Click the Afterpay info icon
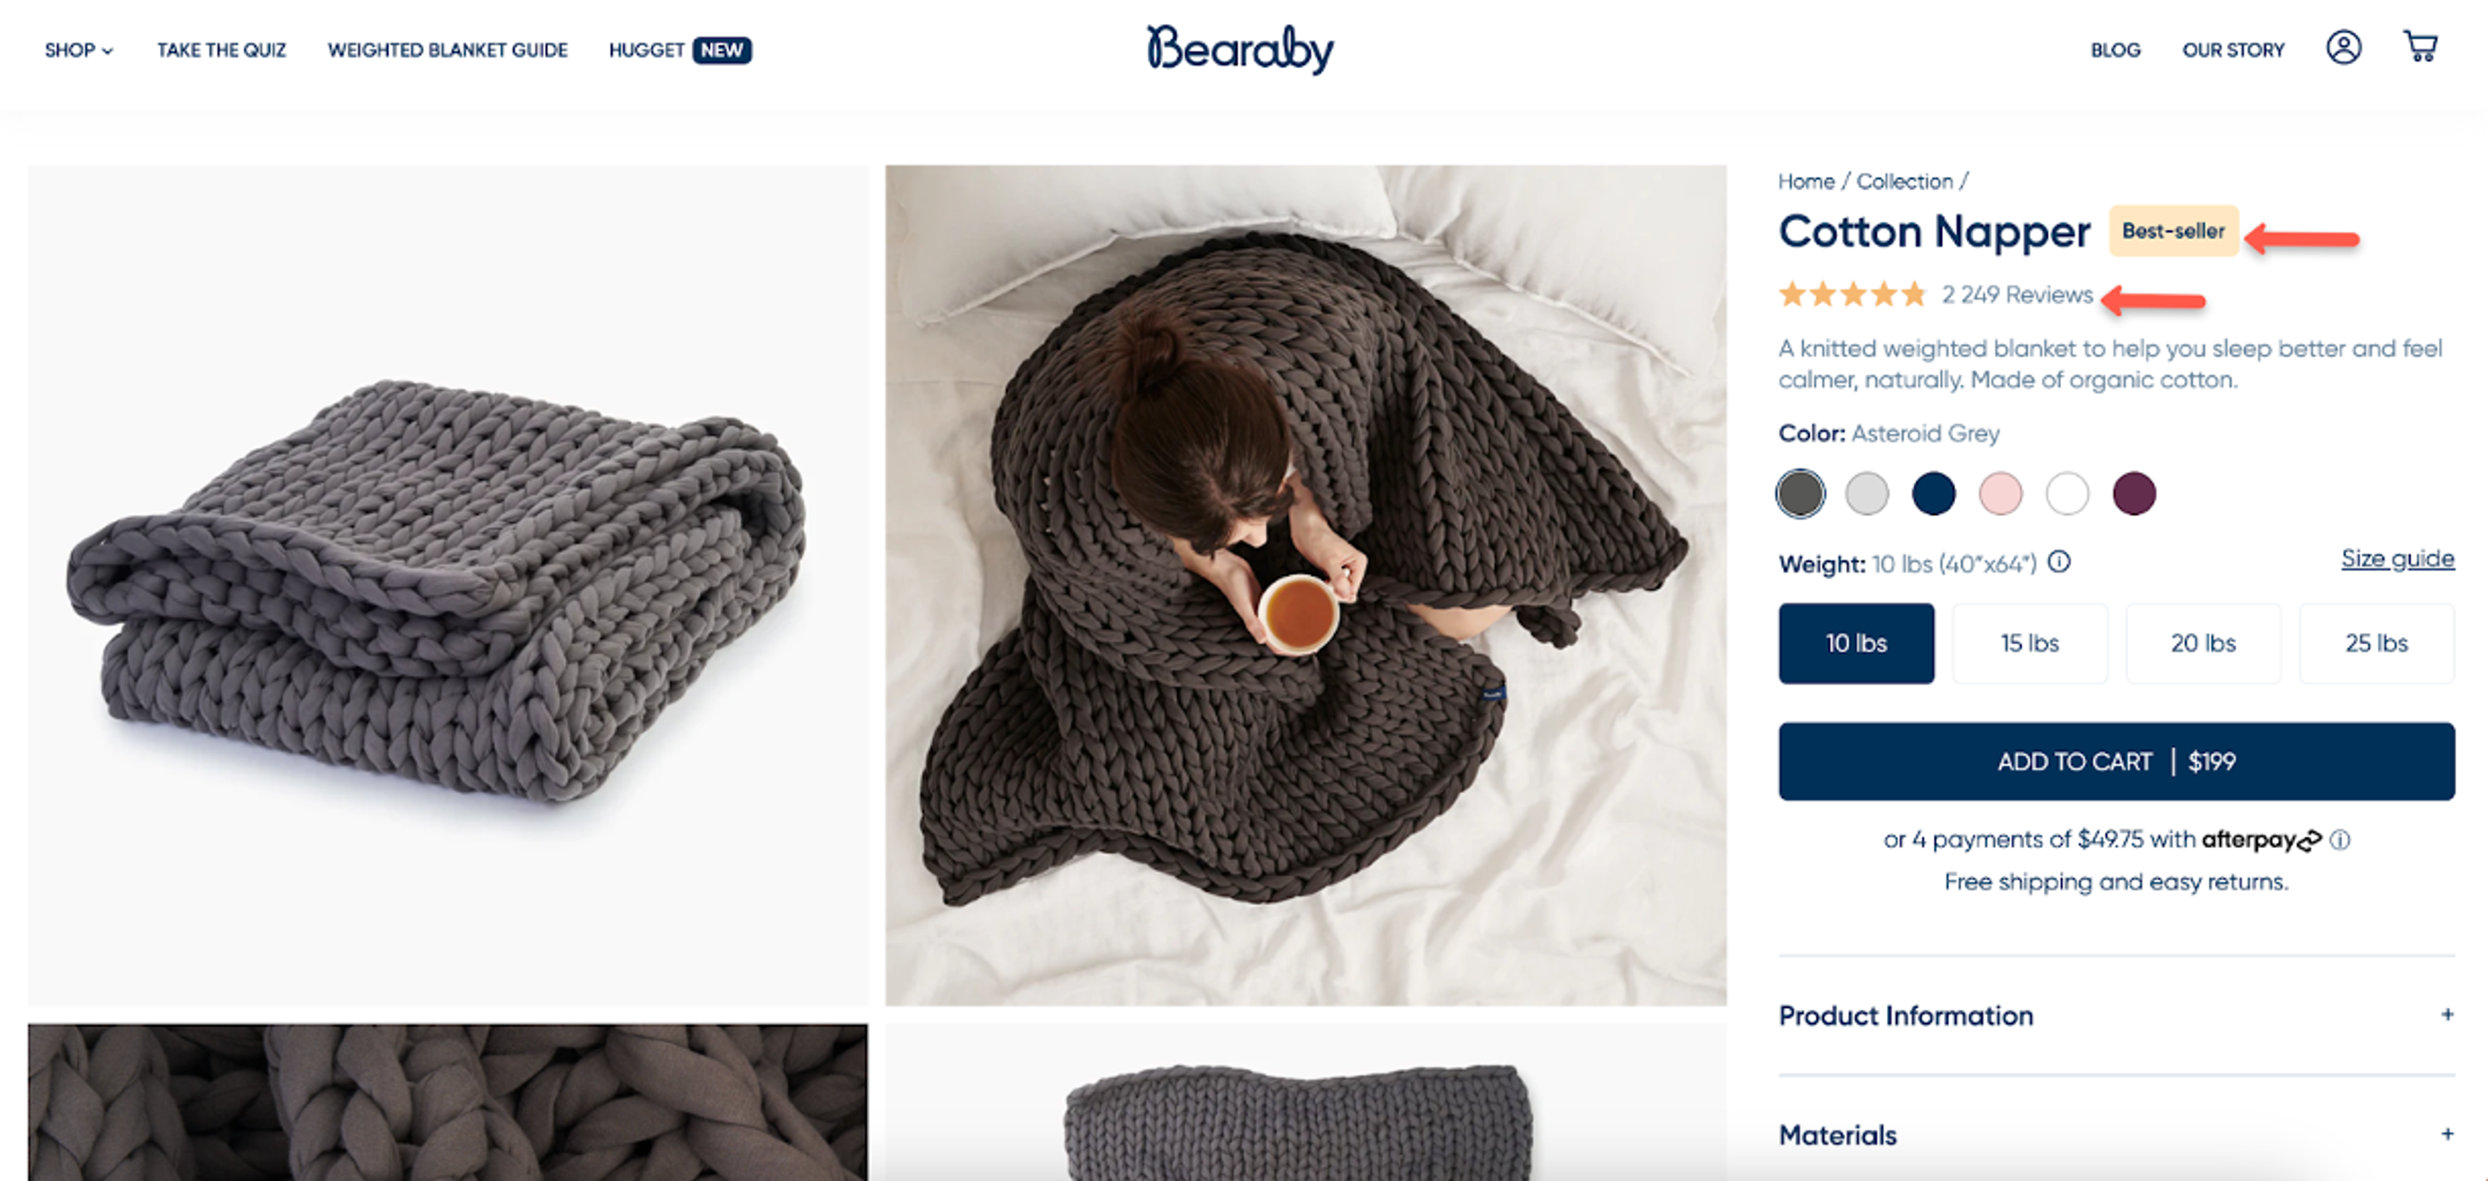Image resolution: width=2488 pixels, height=1181 pixels. (2342, 840)
